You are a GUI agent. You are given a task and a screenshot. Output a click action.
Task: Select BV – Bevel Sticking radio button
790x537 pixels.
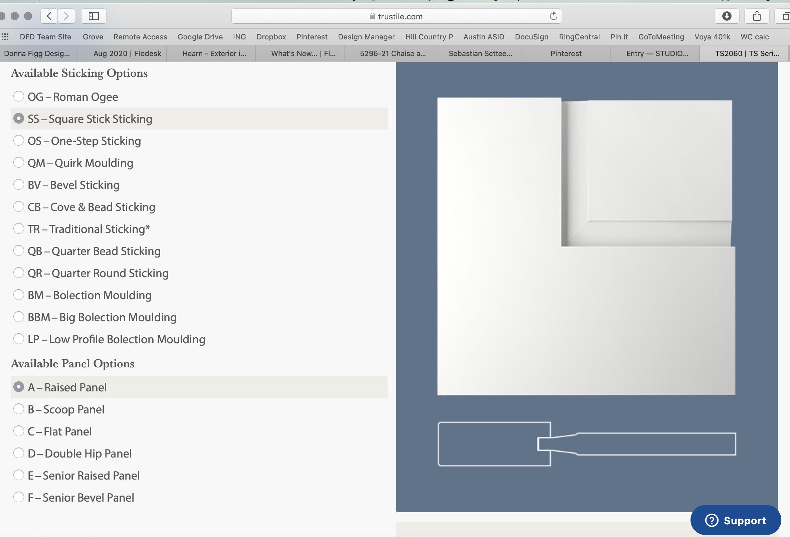18,185
